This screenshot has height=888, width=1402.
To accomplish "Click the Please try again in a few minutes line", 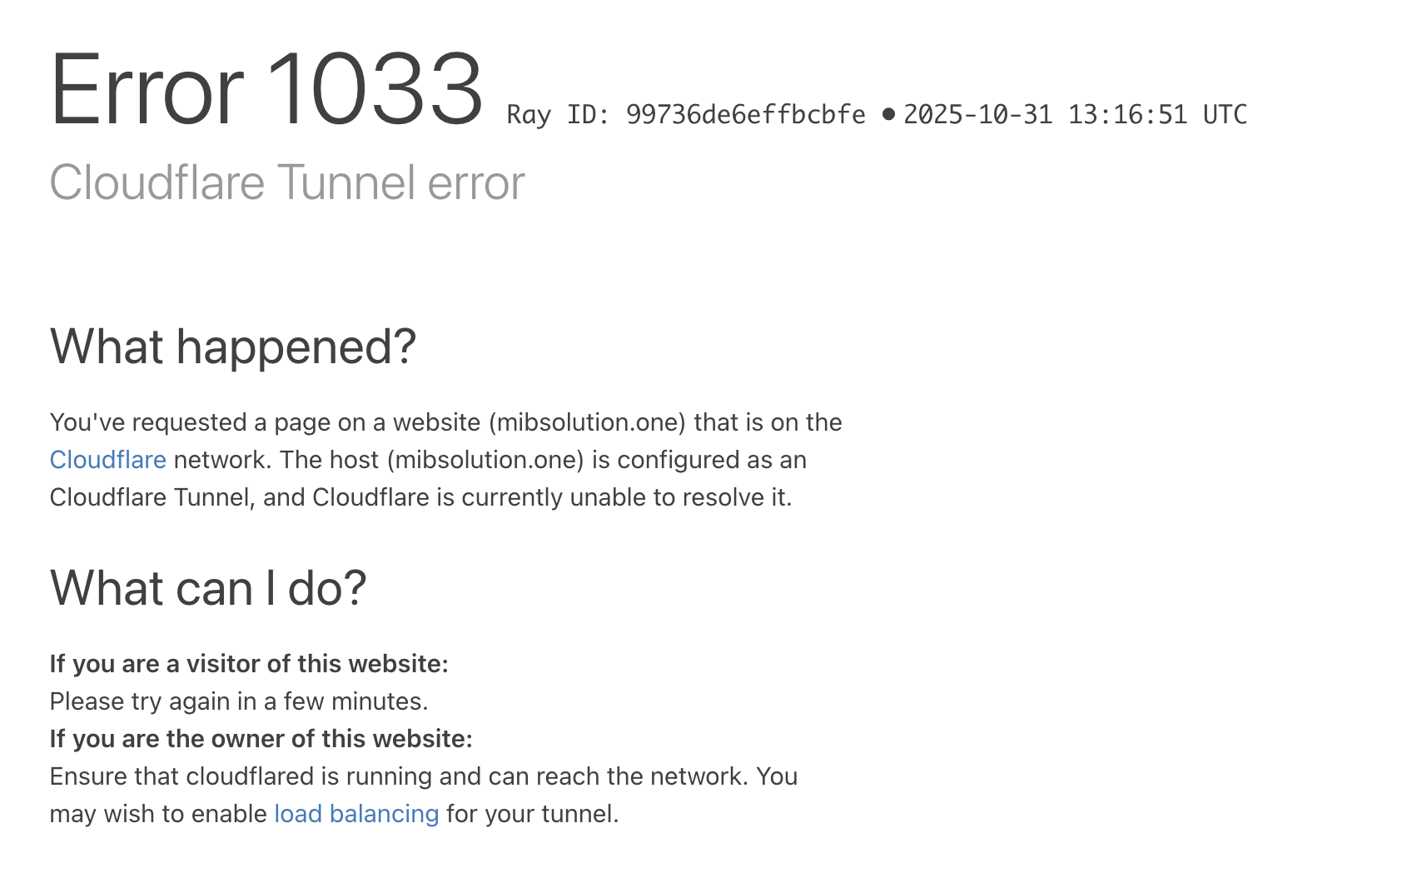I will (x=239, y=701).
